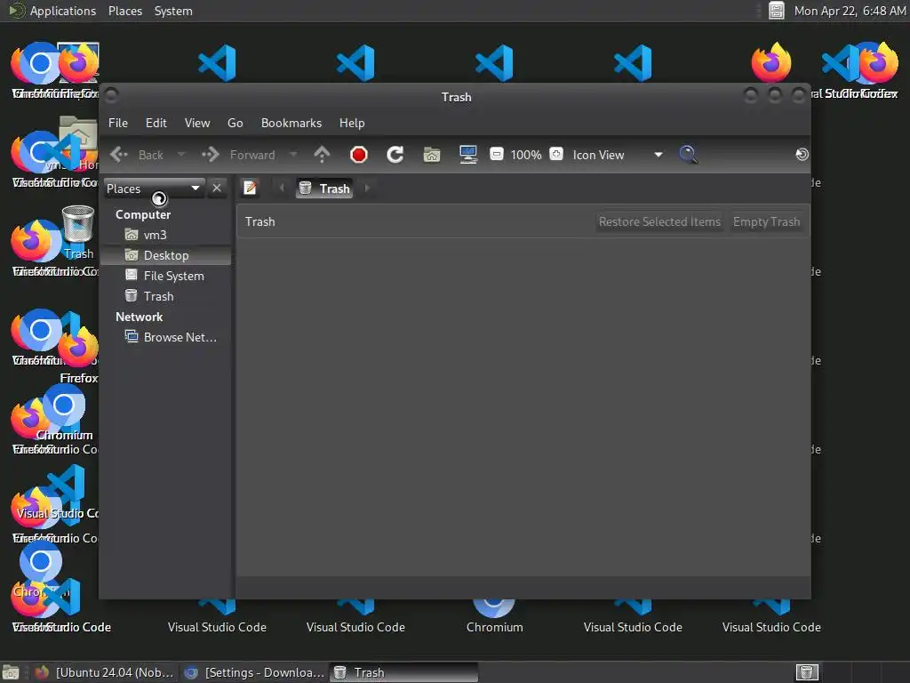Select Desktop in the sidebar
This screenshot has height=683, width=910.
166,255
